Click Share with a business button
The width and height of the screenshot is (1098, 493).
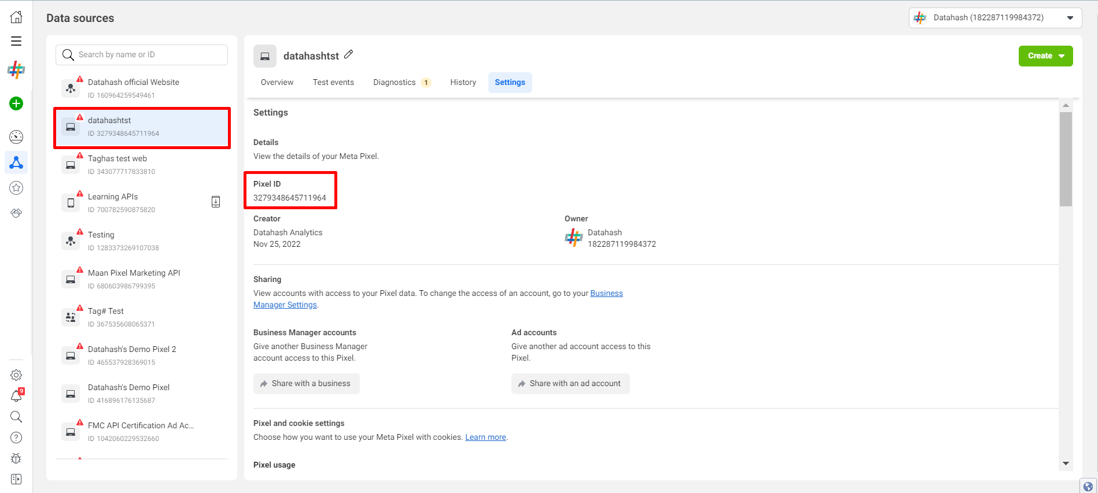tap(307, 384)
